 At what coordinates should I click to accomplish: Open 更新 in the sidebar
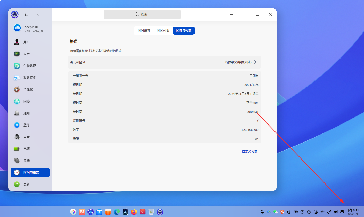(30, 184)
